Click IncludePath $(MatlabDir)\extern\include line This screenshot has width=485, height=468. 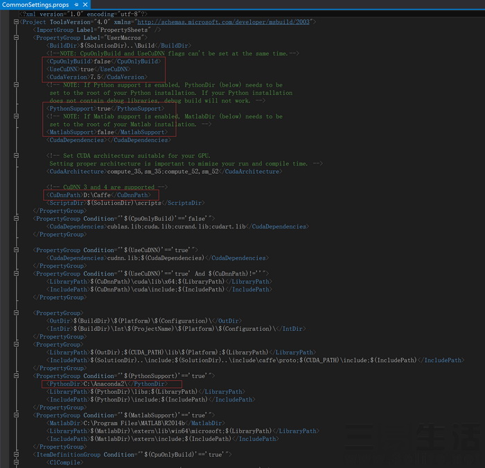click(x=163, y=439)
